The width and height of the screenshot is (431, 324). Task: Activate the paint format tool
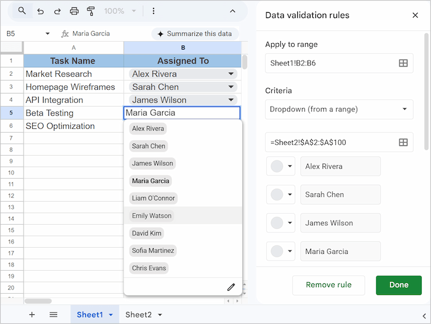(91, 12)
